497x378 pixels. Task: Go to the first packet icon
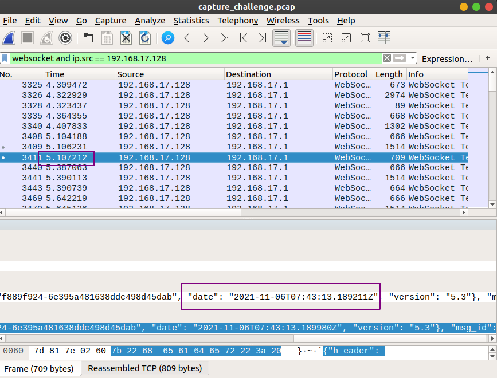click(x=244, y=38)
